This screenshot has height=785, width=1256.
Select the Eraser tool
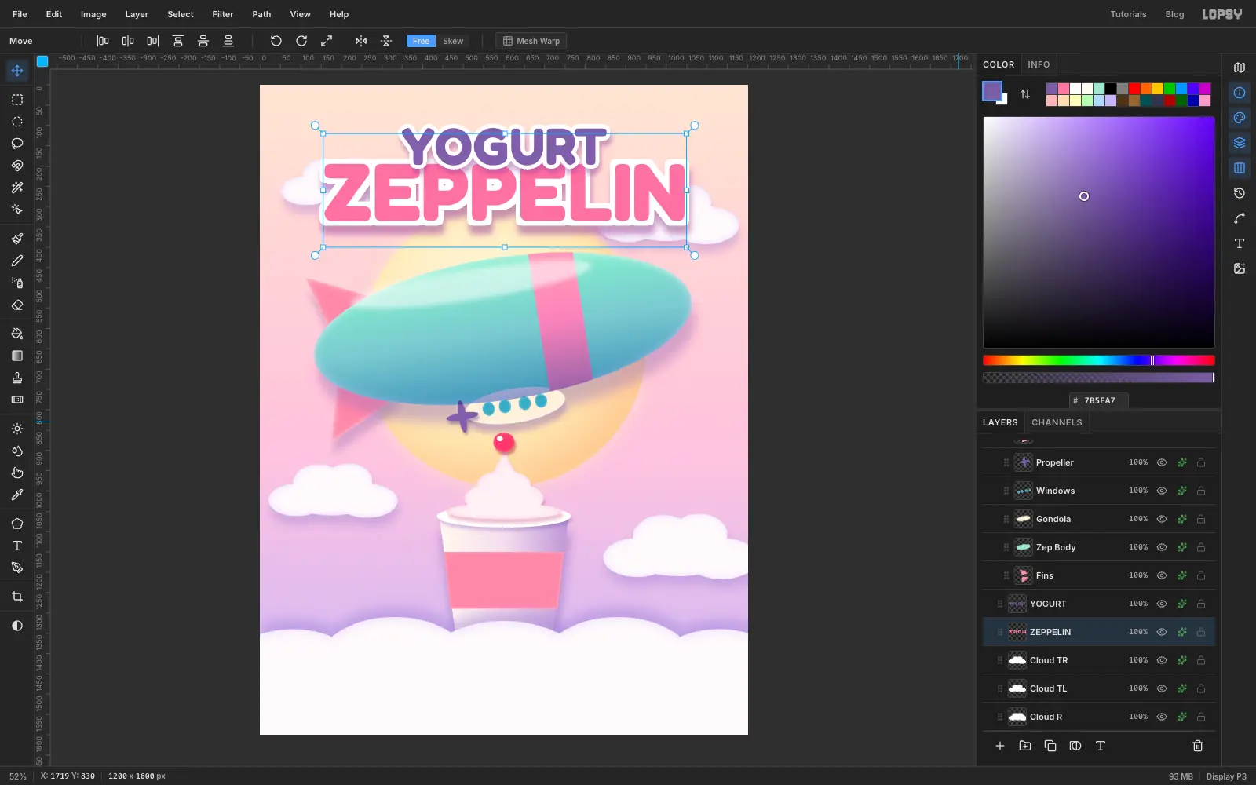point(17,305)
